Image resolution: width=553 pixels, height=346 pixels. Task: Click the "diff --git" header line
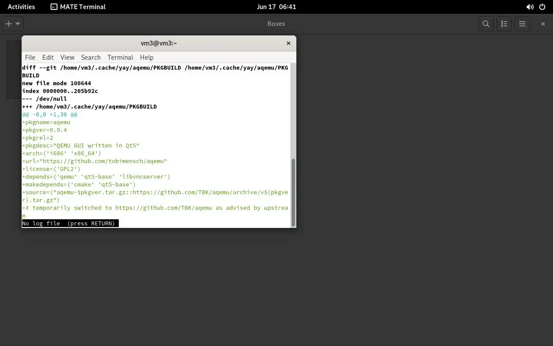[155, 72]
